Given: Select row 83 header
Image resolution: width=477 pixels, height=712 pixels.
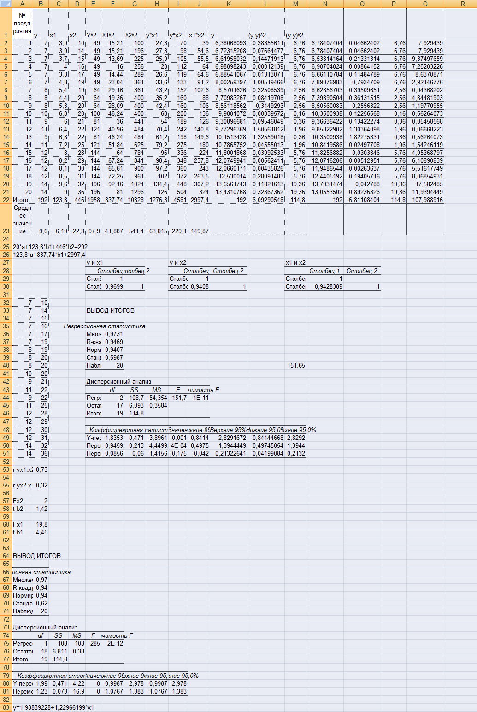Looking at the screenshot, I should tap(6, 707).
